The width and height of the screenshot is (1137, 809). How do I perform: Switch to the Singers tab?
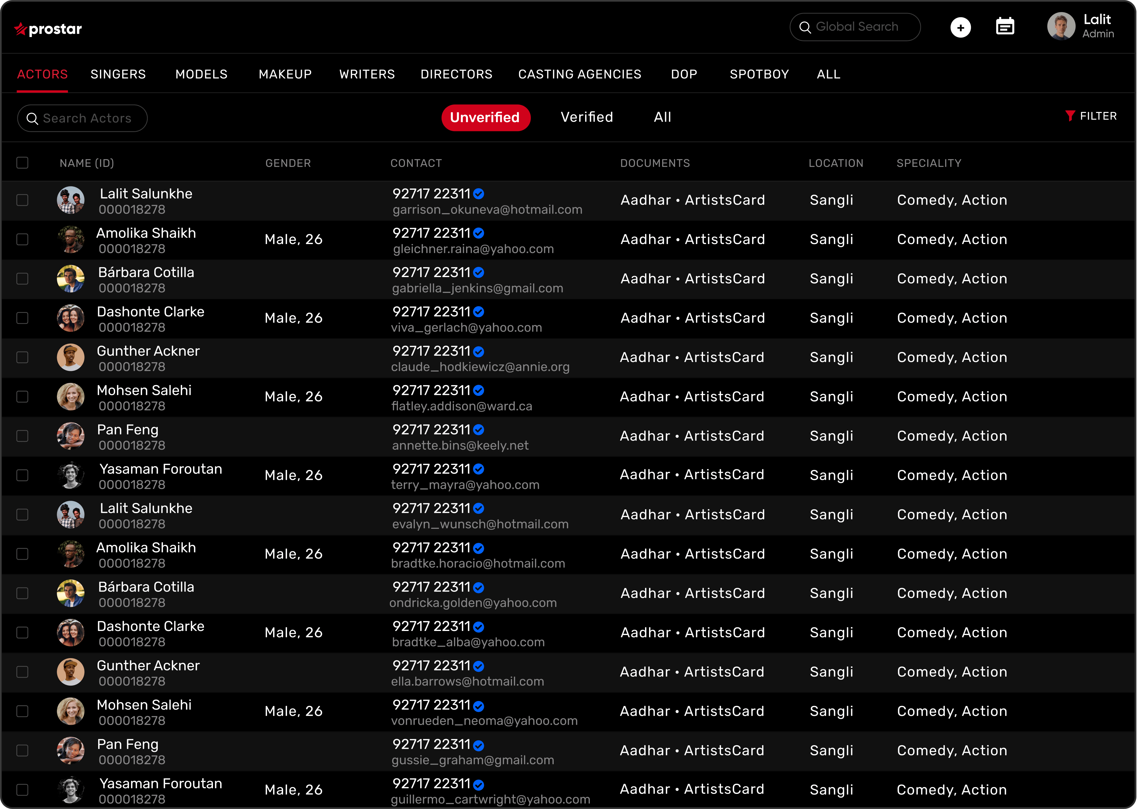pyautogui.click(x=118, y=74)
